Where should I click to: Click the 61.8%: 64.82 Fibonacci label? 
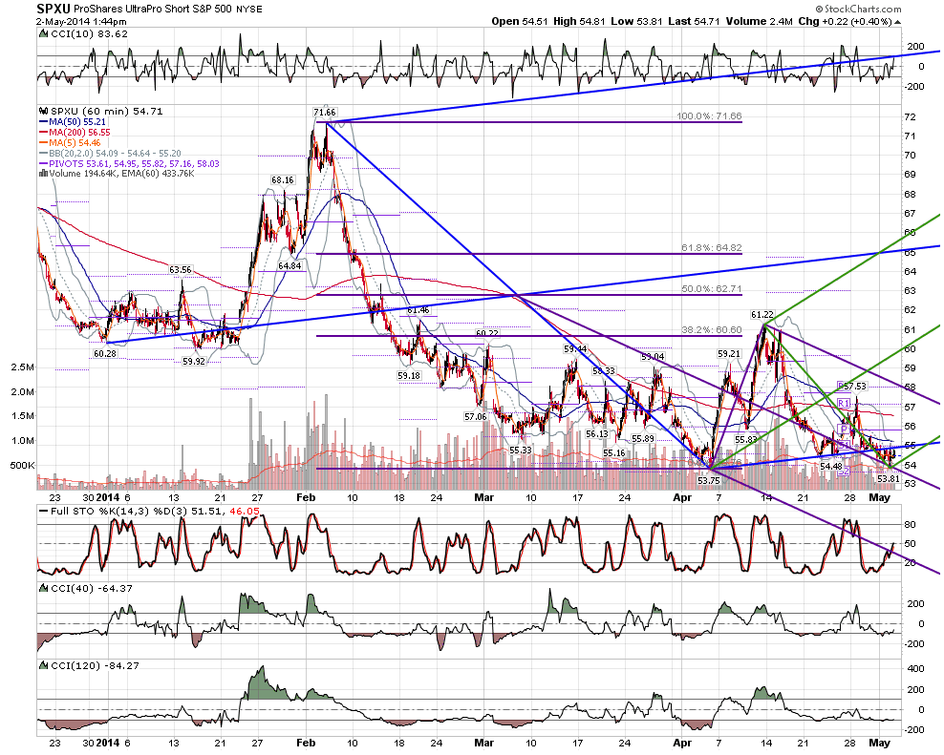point(712,247)
